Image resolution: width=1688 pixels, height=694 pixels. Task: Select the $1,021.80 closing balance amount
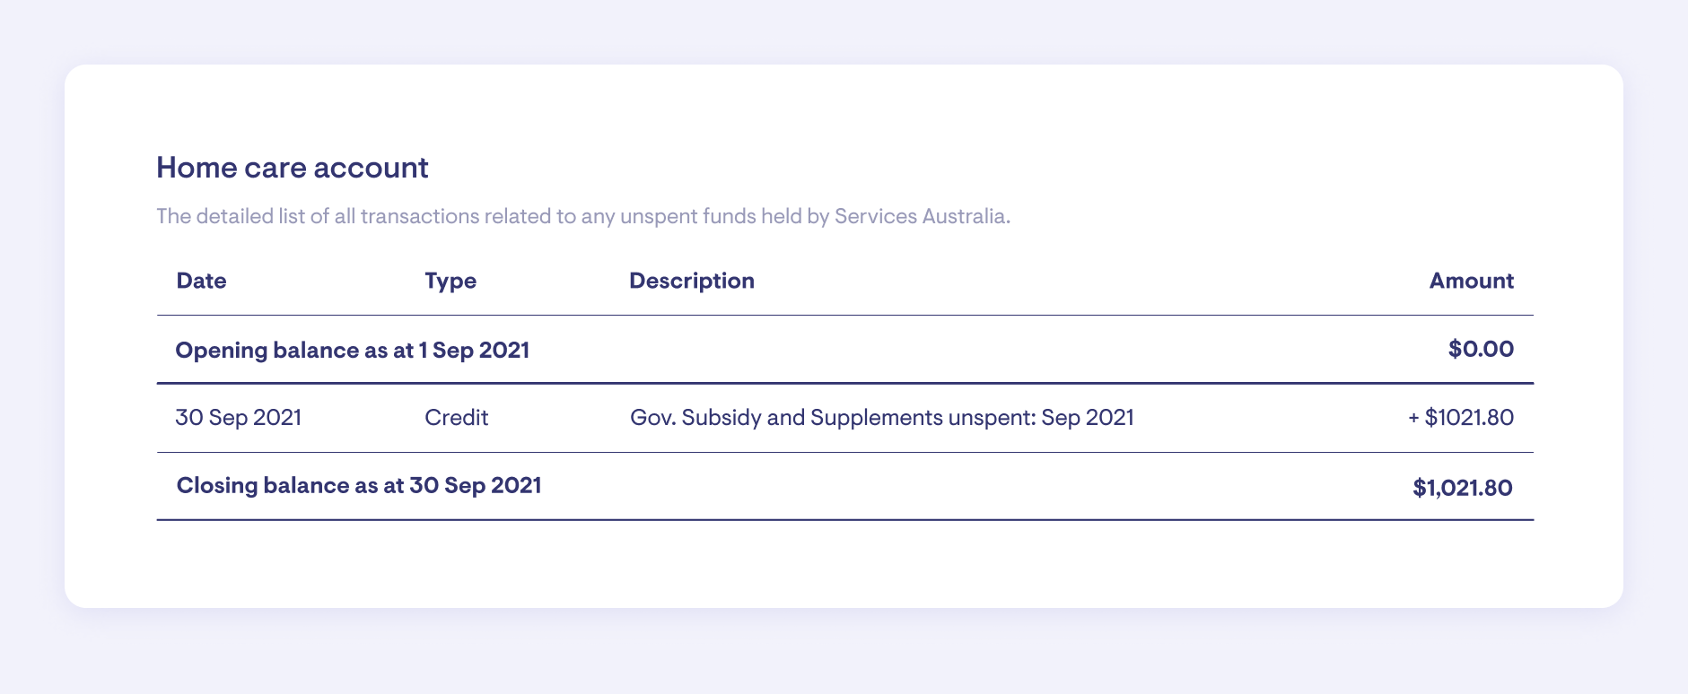pyautogui.click(x=1463, y=488)
